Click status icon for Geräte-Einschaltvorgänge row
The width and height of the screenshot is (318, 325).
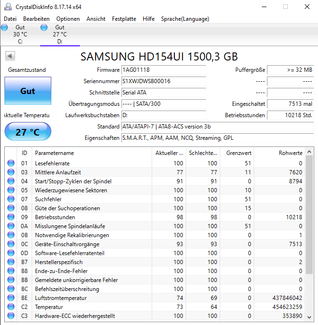pyautogui.click(x=11, y=244)
